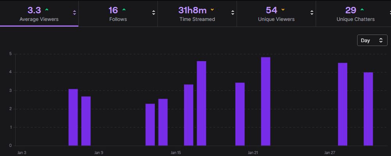Click the 16 follows value
Image resolution: width=391 pixels, height=156 pixels.
(113, 10)
